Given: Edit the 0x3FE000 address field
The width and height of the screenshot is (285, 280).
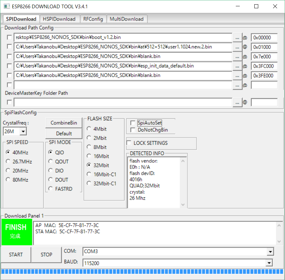Looking at the screenshot, I should [264, 75].
